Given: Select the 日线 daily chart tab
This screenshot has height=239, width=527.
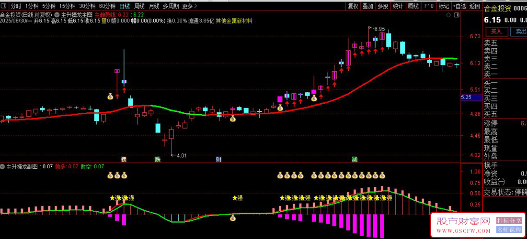Looking at the screenshot, I should pyautogui.click(x=125, y=6).
